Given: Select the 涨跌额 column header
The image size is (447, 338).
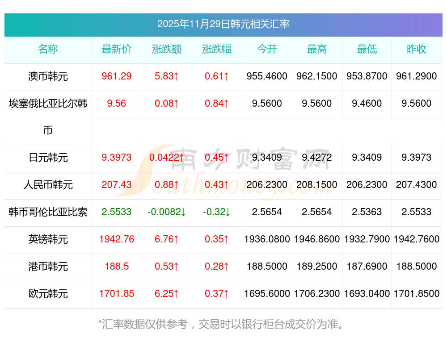Looking at the screenshot, I should click(x=167, y=49).
